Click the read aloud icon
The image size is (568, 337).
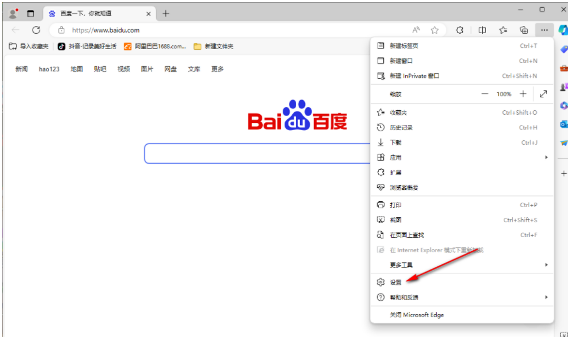[416, 30]
